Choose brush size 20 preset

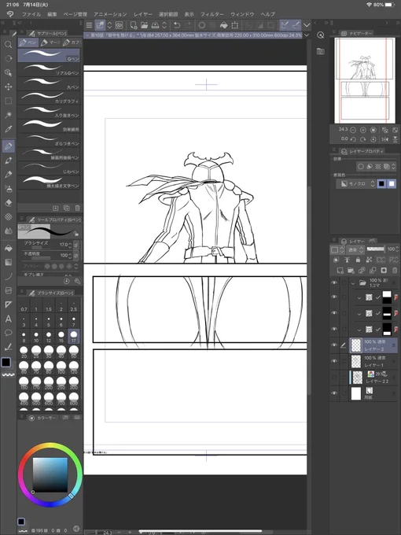coord(24,352)
